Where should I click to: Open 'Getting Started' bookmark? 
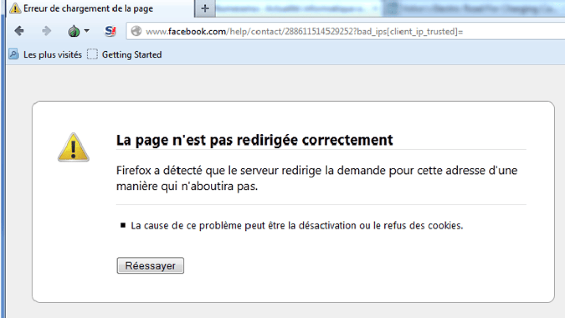click(125, 55)
